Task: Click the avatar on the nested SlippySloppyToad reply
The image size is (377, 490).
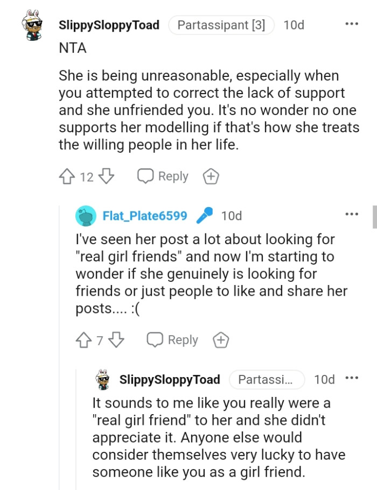Action: pyautogui.click(x=102, y=379)
